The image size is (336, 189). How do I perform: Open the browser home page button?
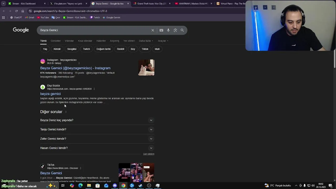tap(23, 11)
